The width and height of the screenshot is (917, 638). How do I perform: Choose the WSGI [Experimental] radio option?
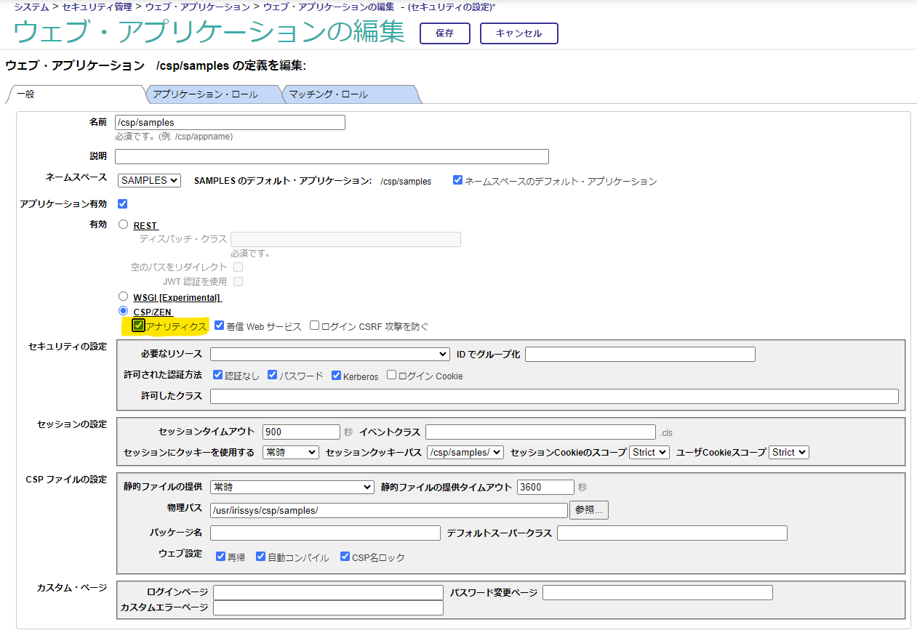click(123, 296)
